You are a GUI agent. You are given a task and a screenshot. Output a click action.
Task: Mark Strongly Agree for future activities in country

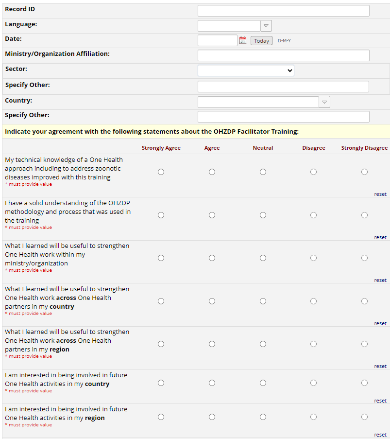[161, 383]
